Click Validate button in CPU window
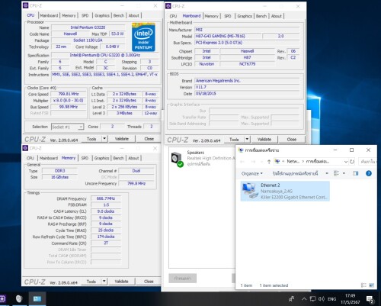381x306 pixels. pyautogui.click(x=122, y=139)
